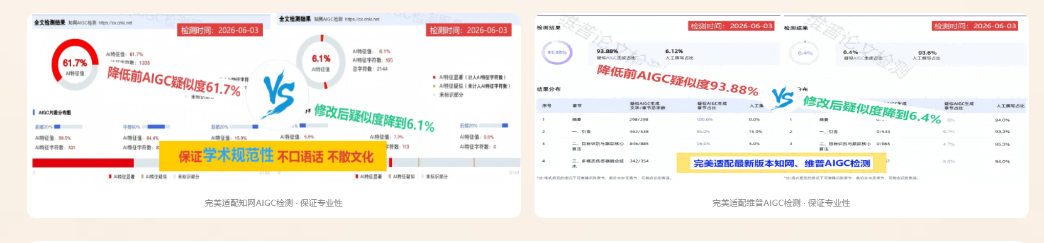Click the 100.0% 章节占比 cell

tap(704, 119)
